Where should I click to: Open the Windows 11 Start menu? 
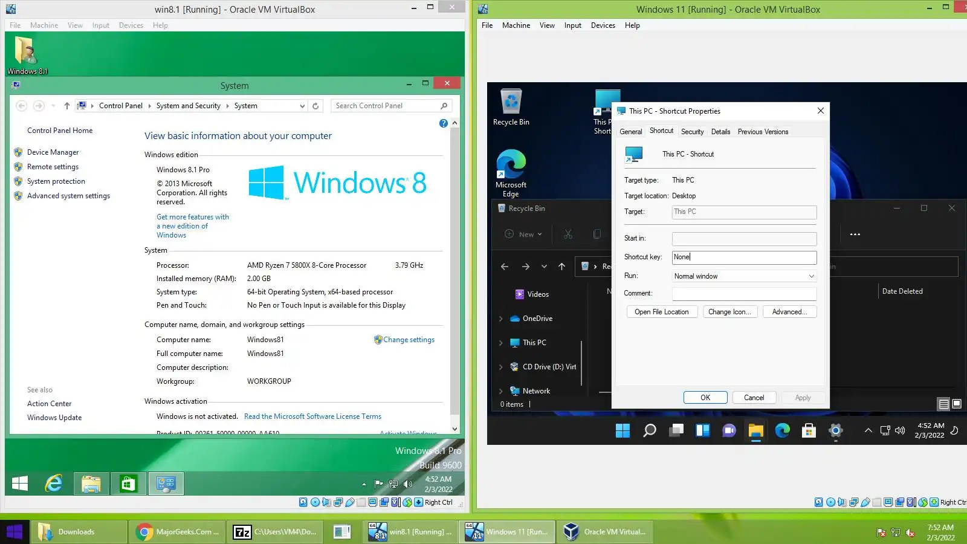pos(623,430)
